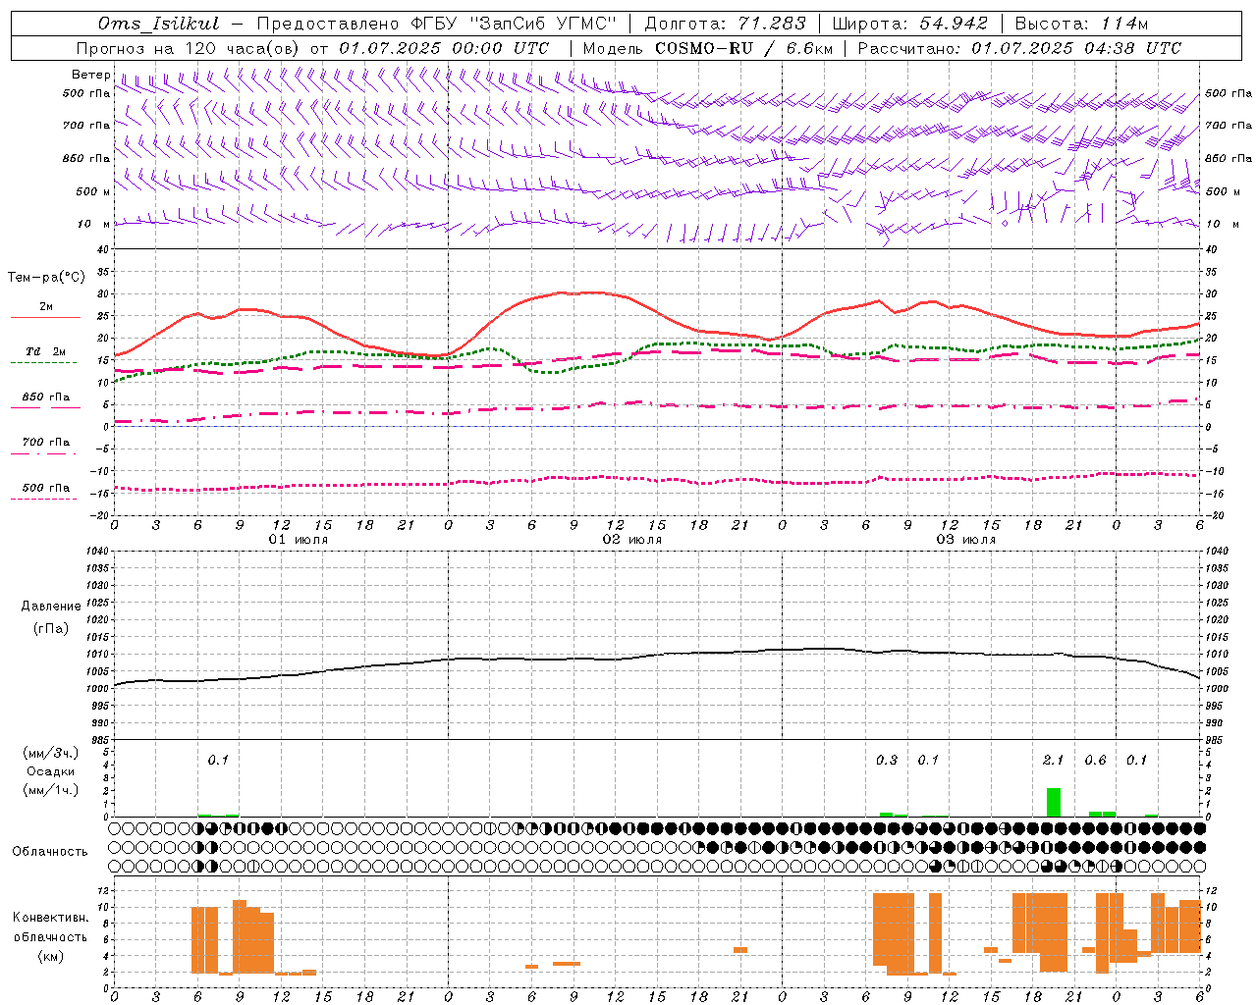The image size is (1257, 1005).
Task: Click the Ветер panel label
Action: (x=89, y=75)
